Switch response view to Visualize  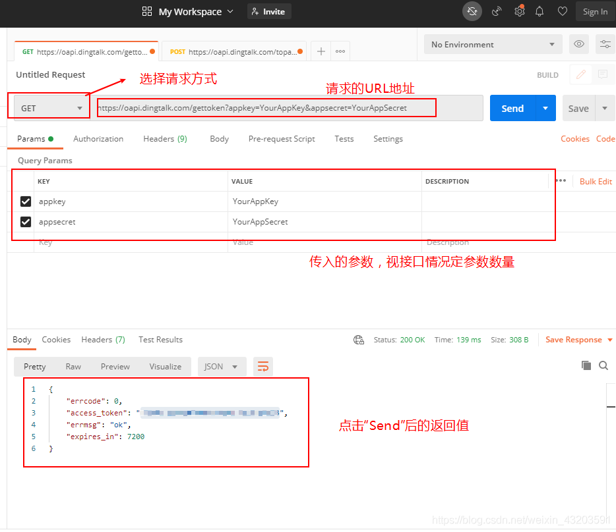[165, 367]
